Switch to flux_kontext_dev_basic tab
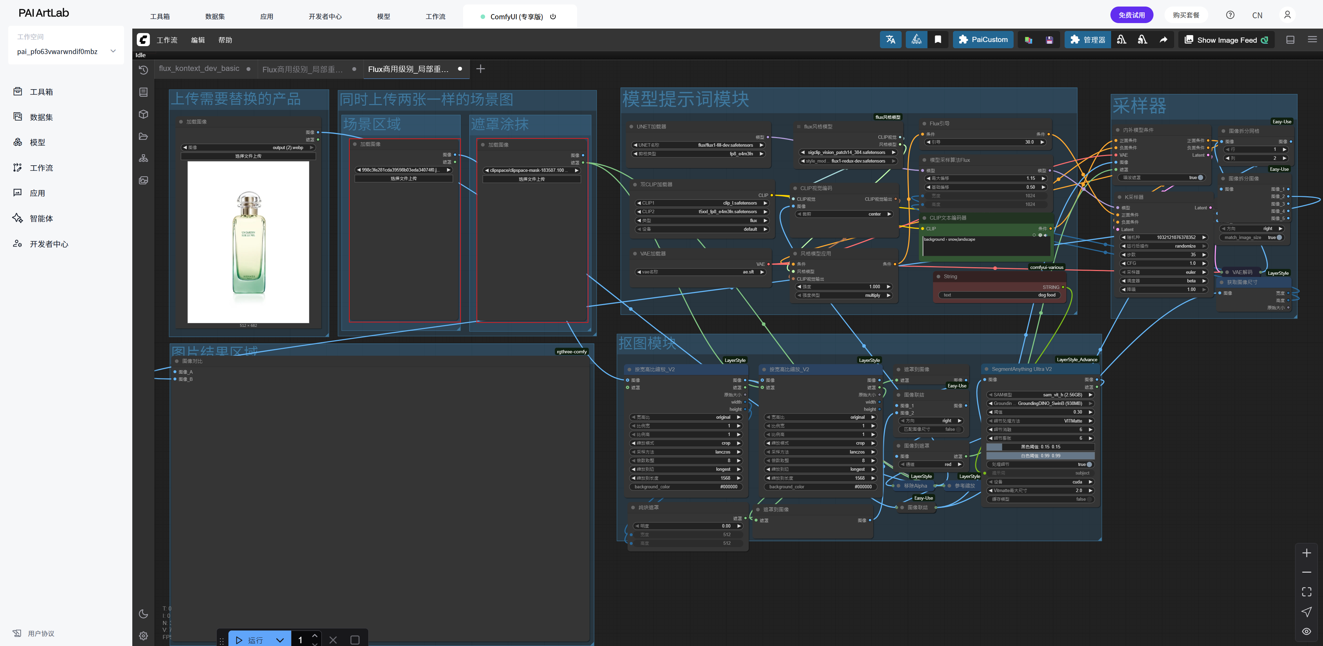The width and height of the screenshot is (1323, 646). click(199, 68)
